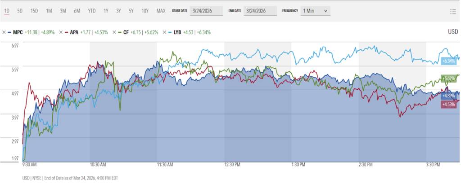This screenshot has width=461, height=184.
Task: Switch to the 5D time range
Action: [20, 10]
